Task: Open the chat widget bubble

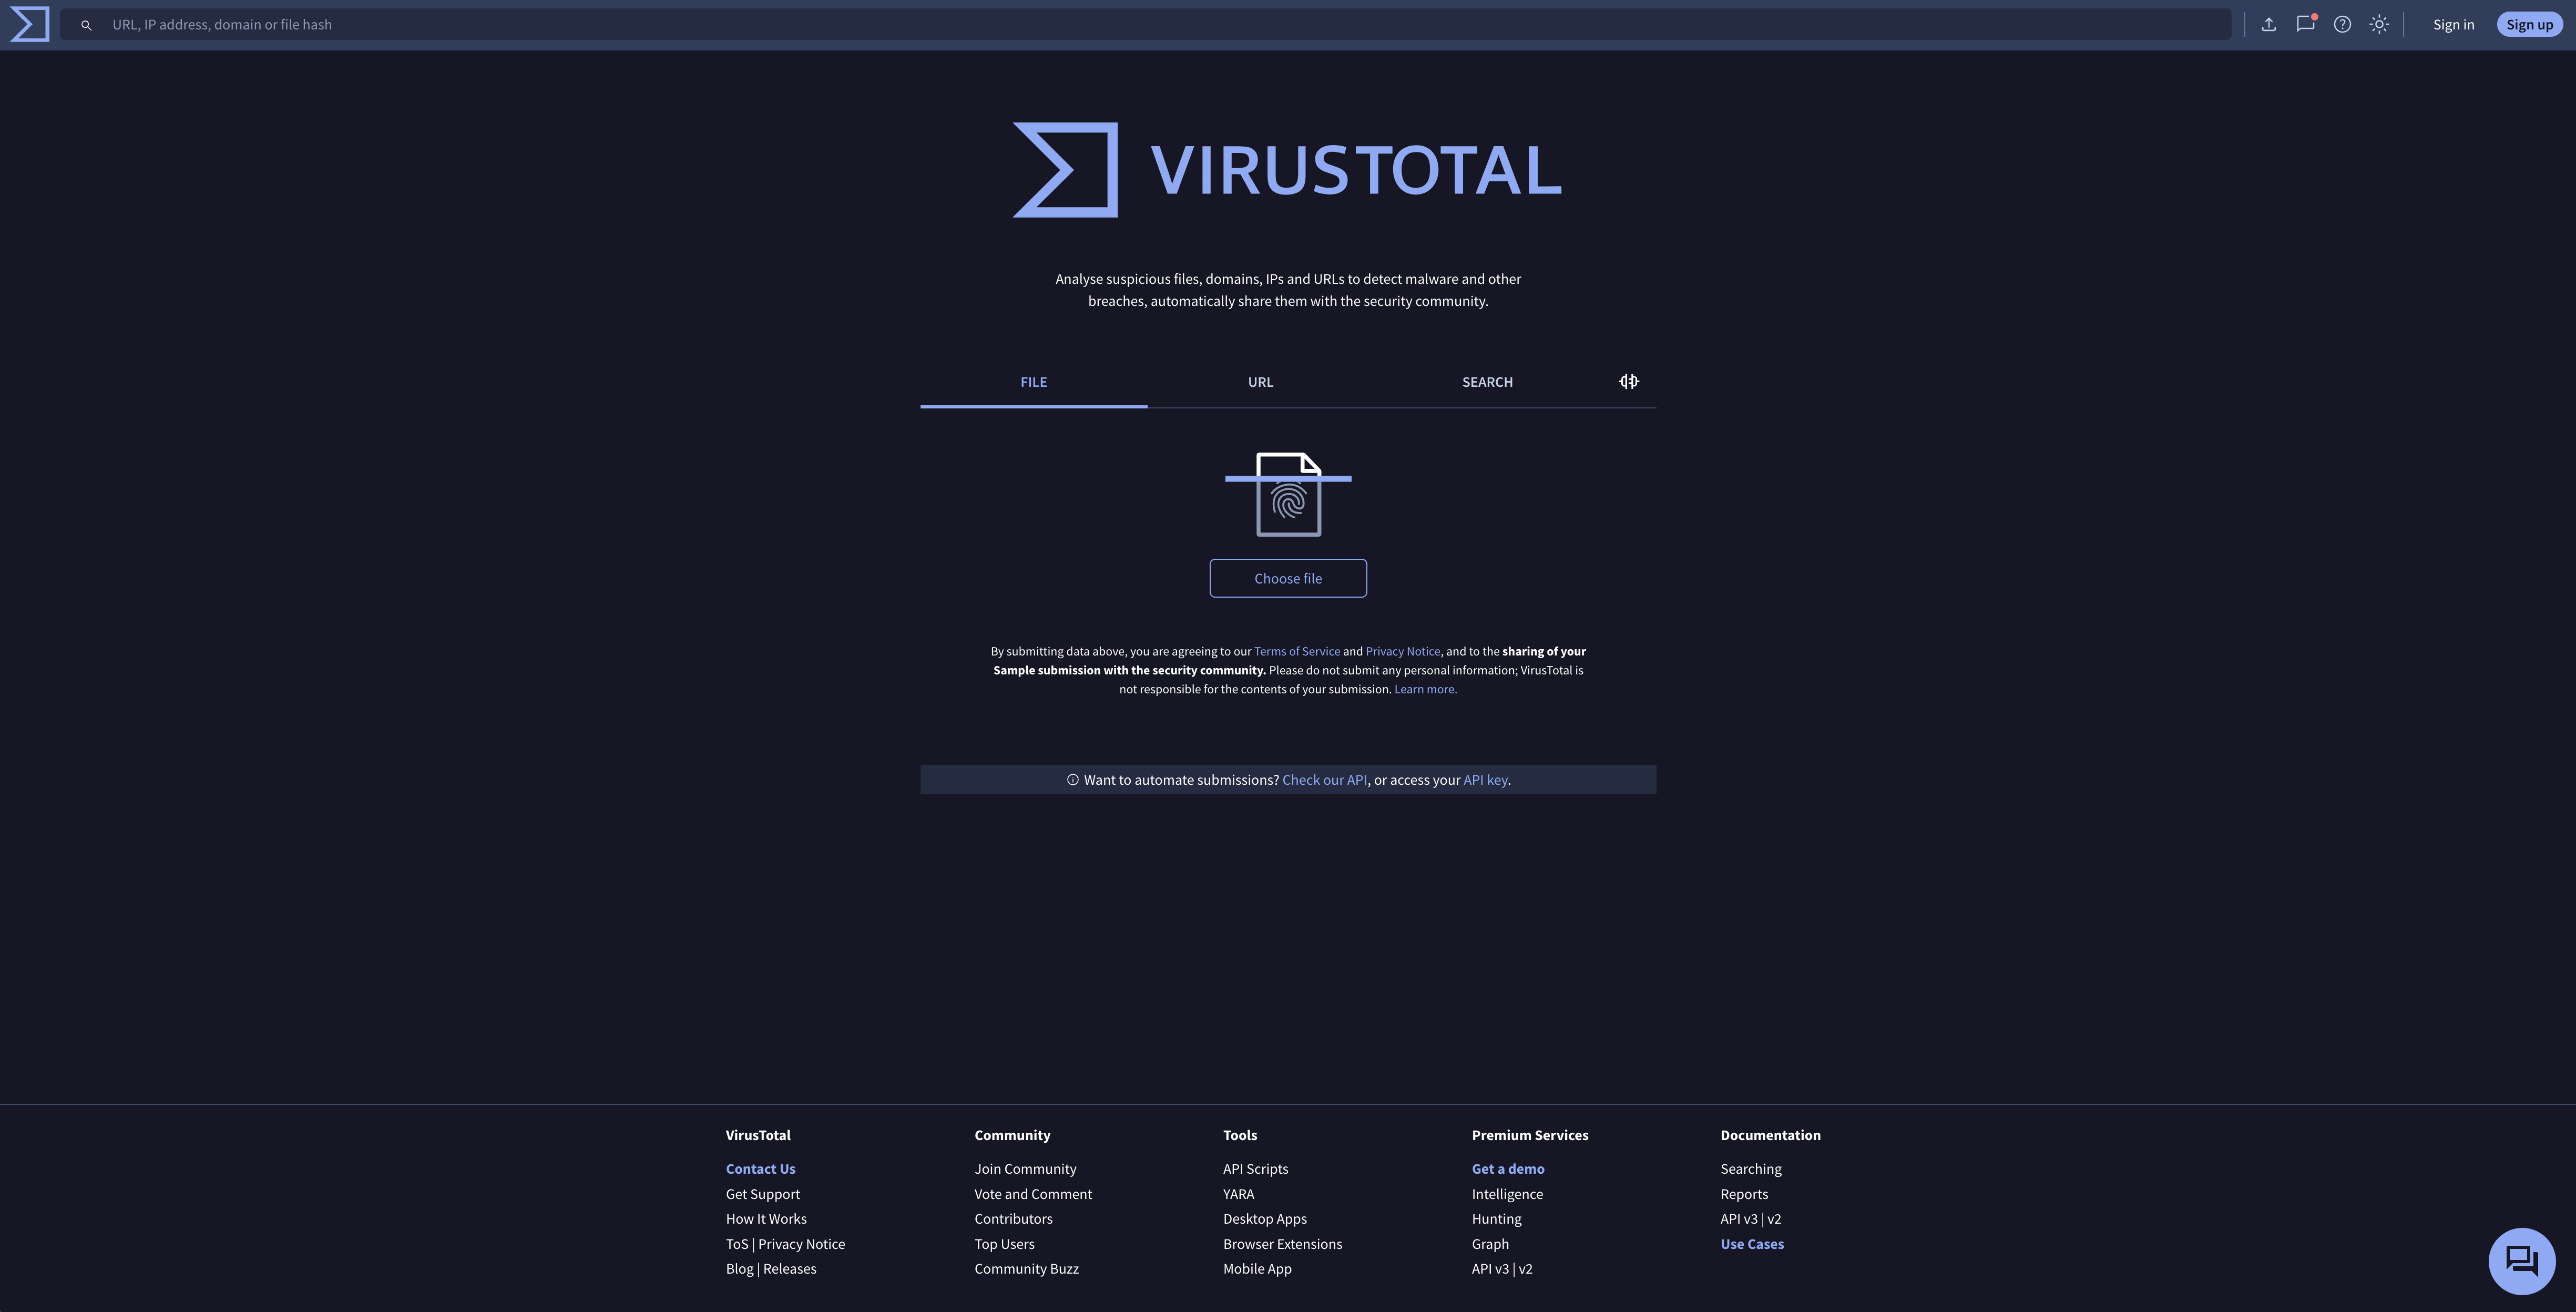Action: coord(2522,1261)
